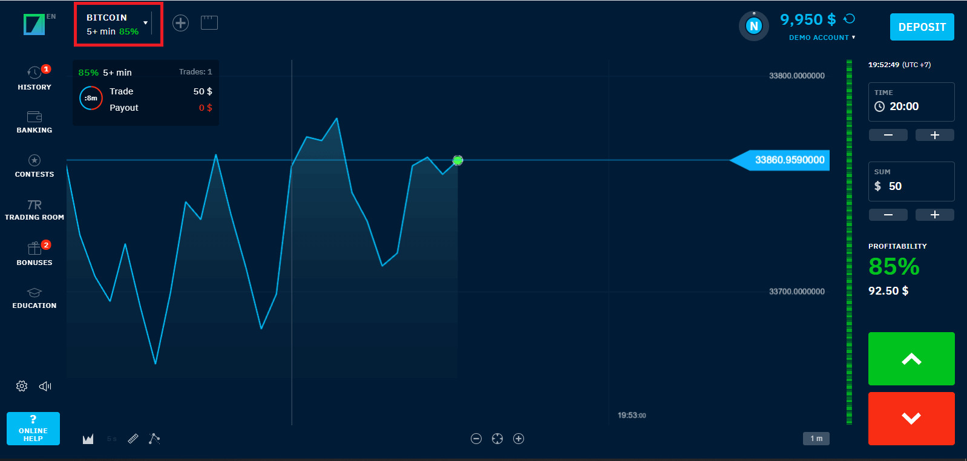Switch to the Contests section
Screen dimensions: 967x461
coord(34,165)
